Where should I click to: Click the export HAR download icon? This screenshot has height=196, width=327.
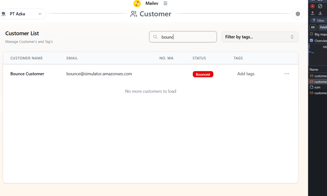(x=320, y=13)
